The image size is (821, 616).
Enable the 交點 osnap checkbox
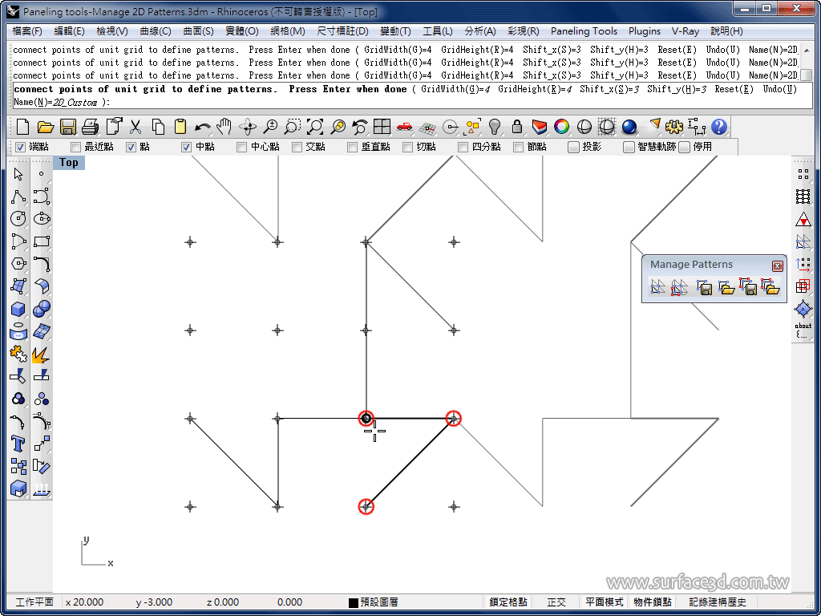tap(297, 148)
